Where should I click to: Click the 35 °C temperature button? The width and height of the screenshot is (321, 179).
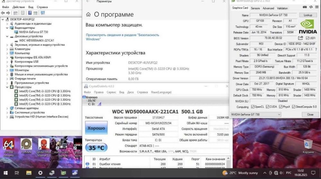[x=96, y=148]
